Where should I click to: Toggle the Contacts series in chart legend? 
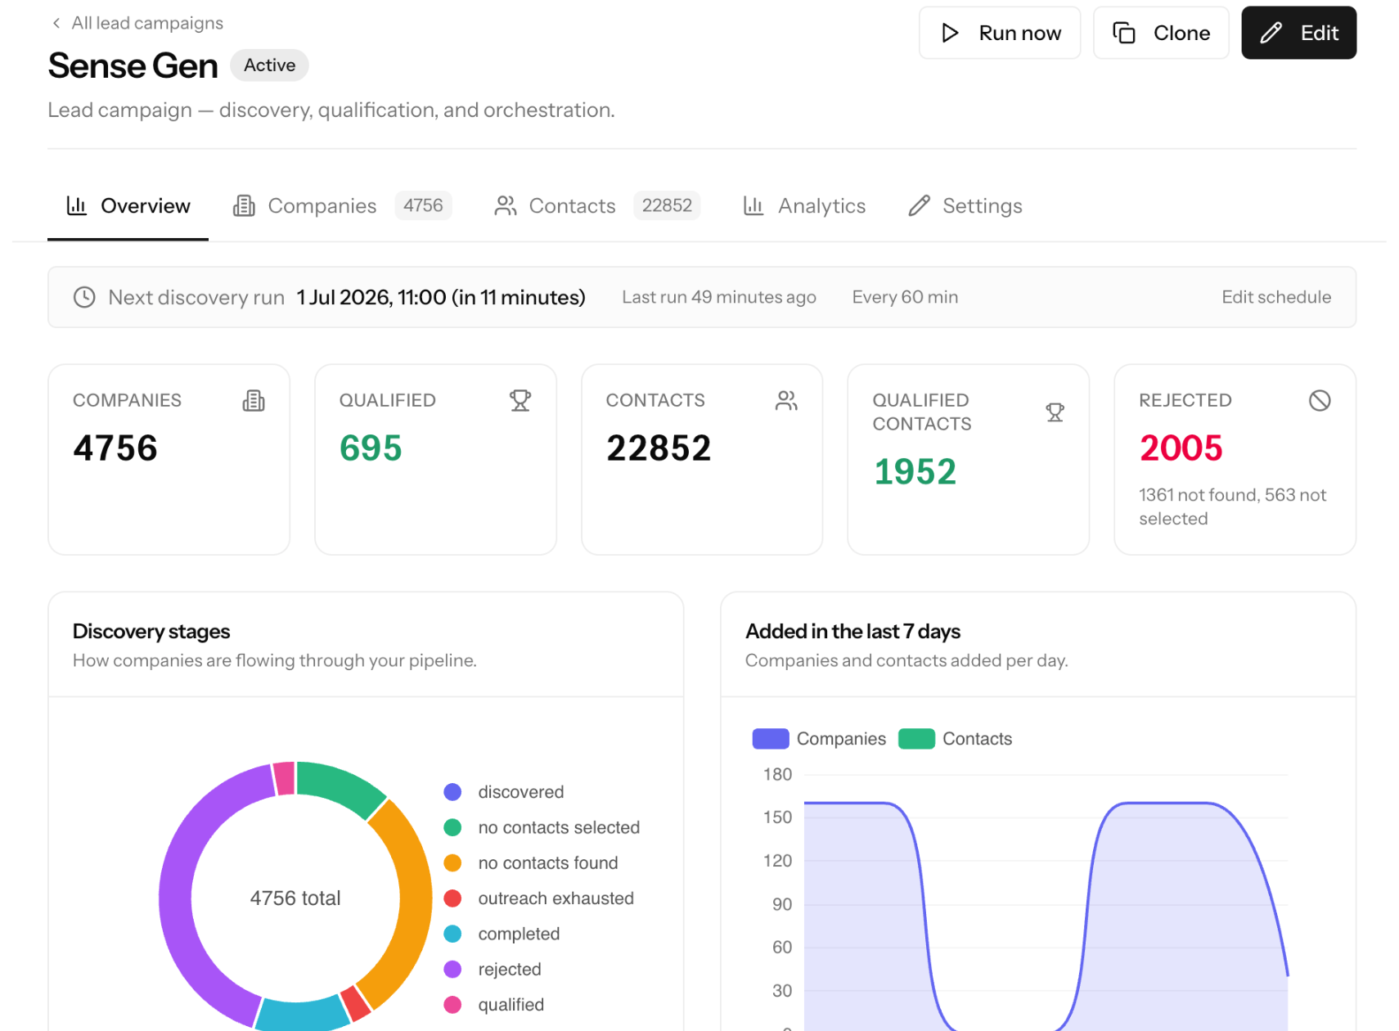coord(955,739)
